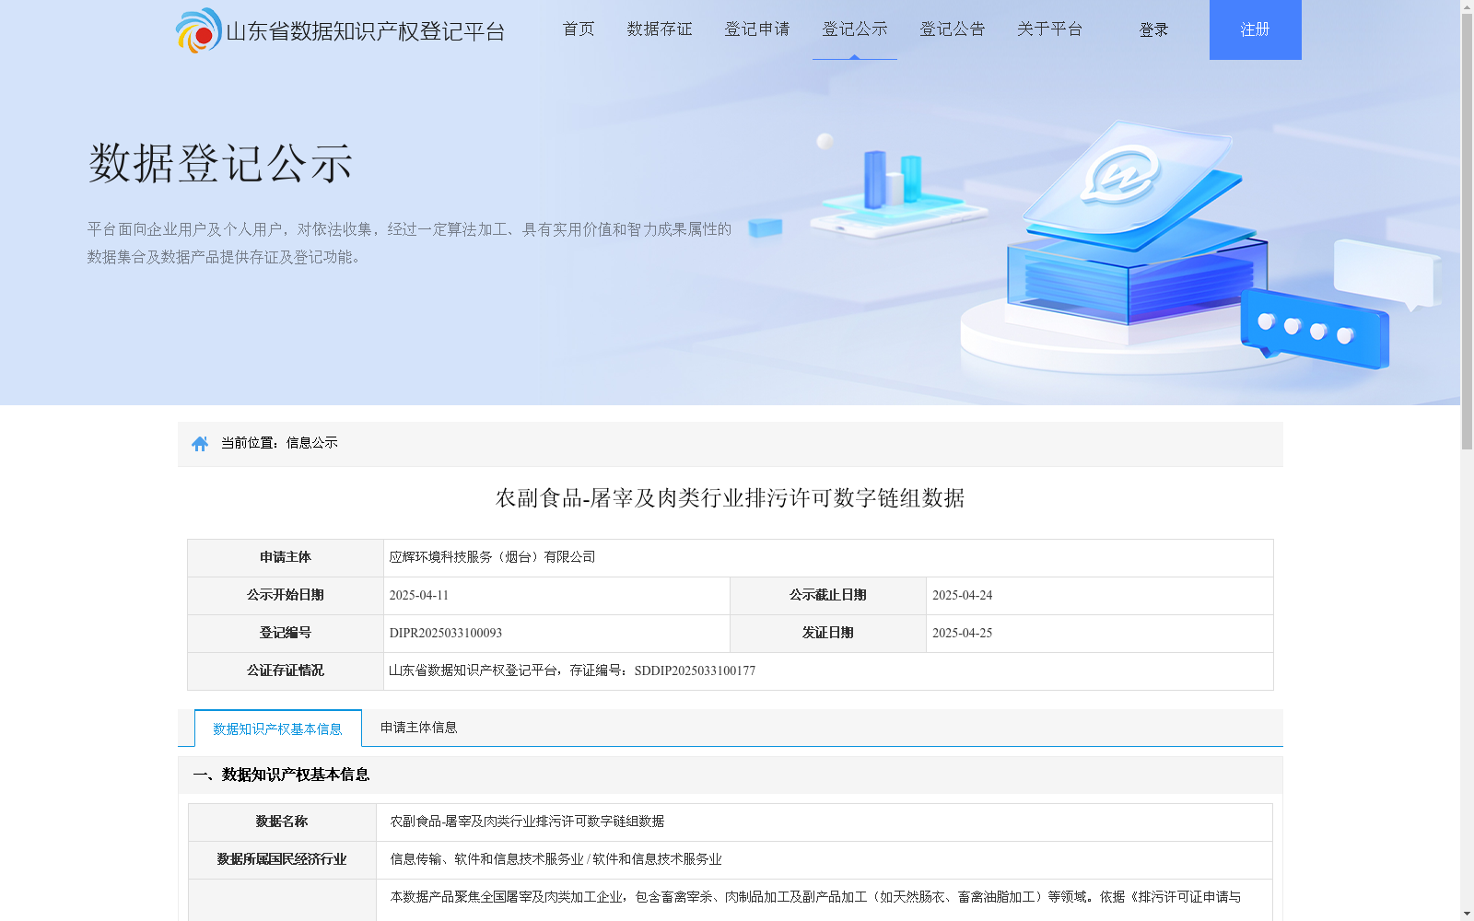
Task: Open the 登记公告 navigation item
Action: pyautogui.click(x=953, y=29)
